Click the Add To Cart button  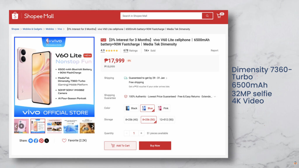120,146
